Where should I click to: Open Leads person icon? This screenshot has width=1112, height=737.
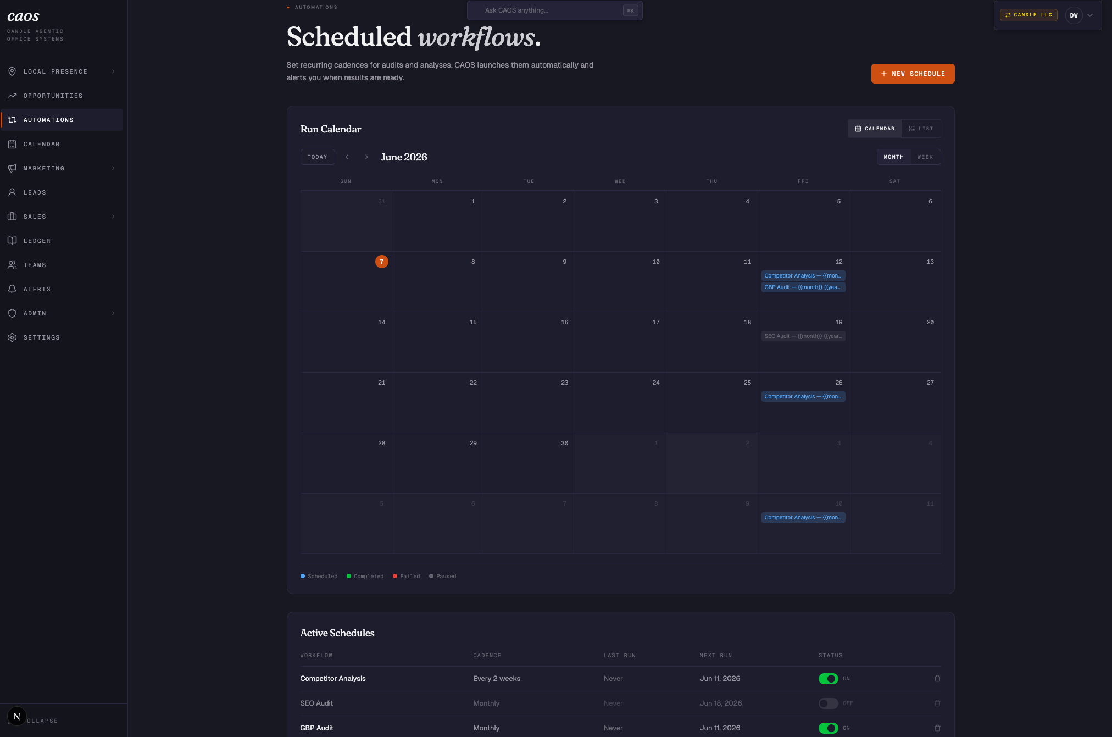pyautogui.click(x=12, y=192)
